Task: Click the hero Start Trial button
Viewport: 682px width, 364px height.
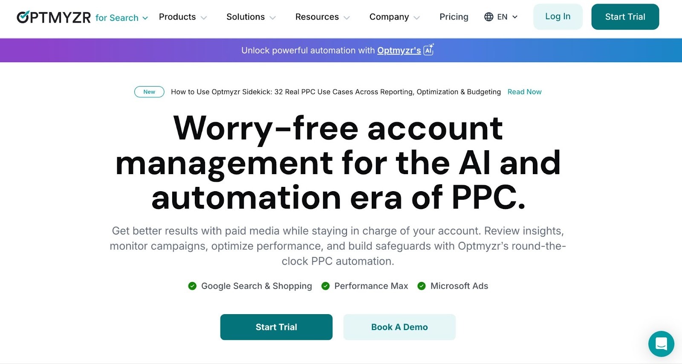Action: coord(276,327)
